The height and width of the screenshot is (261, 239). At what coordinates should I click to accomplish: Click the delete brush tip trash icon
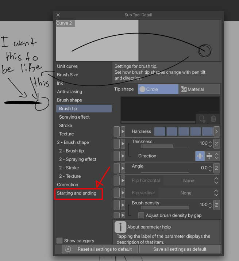click(x=213, y=119)
